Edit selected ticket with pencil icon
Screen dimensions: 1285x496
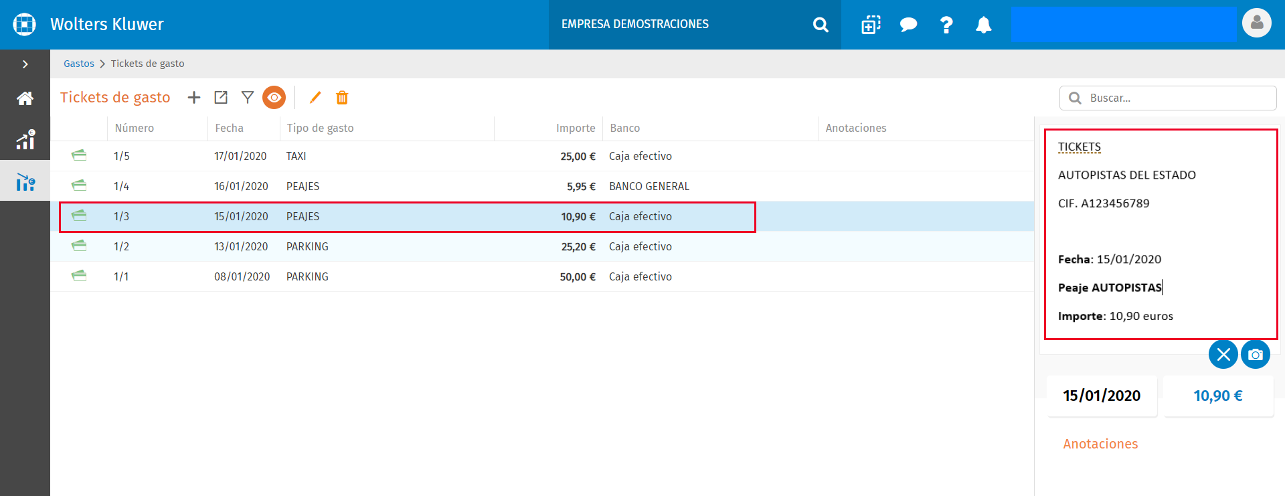(x=315, y=98)
